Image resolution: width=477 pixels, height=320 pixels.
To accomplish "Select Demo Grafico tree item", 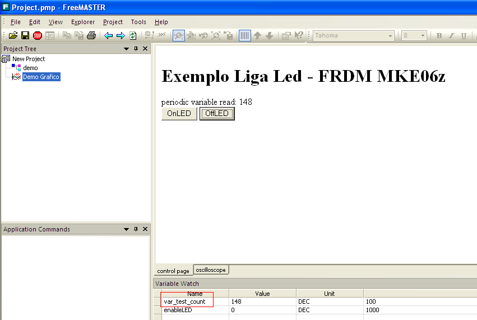I will [41, 77].
